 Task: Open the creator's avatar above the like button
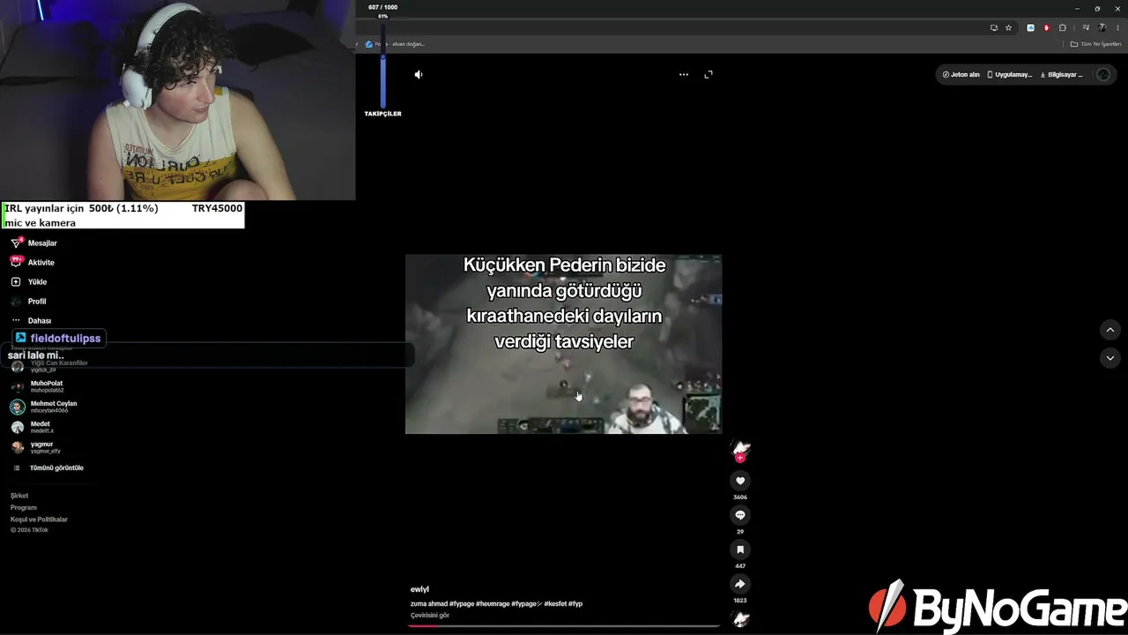(741, 448)
